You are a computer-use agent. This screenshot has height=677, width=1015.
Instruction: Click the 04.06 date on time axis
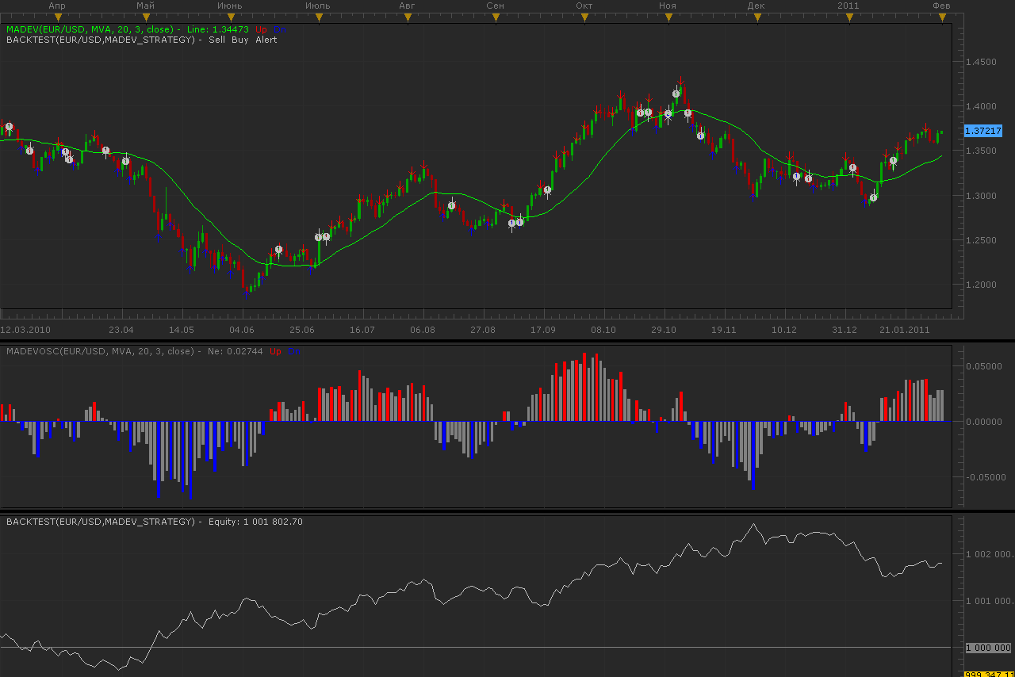tap(242, 330)
